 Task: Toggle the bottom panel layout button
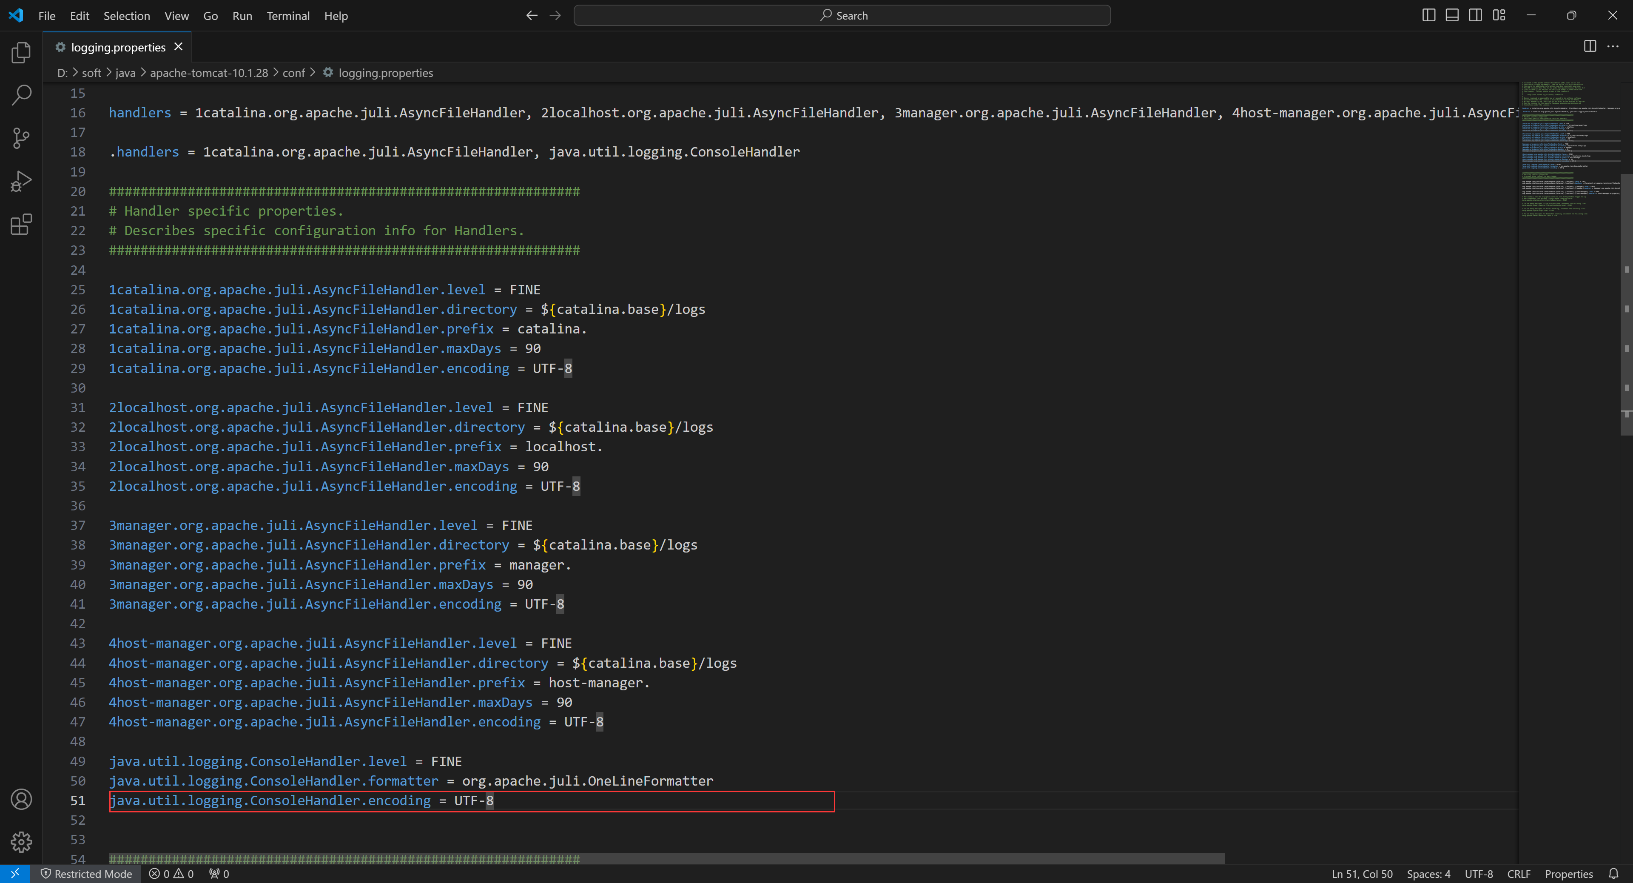pyautogui.click(x=1452, y=15)
